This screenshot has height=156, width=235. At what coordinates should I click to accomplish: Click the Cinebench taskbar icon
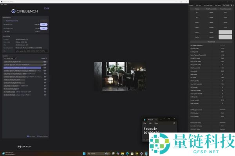click(x=141, y=154)
